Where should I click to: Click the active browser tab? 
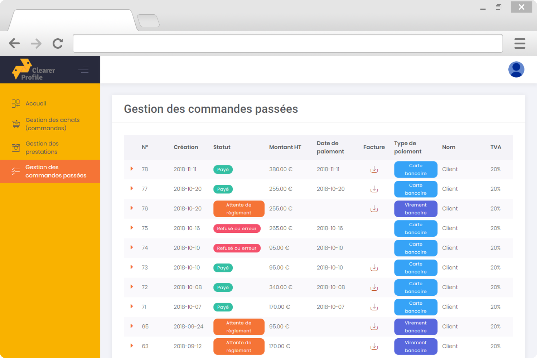click(x=73, y=20)
